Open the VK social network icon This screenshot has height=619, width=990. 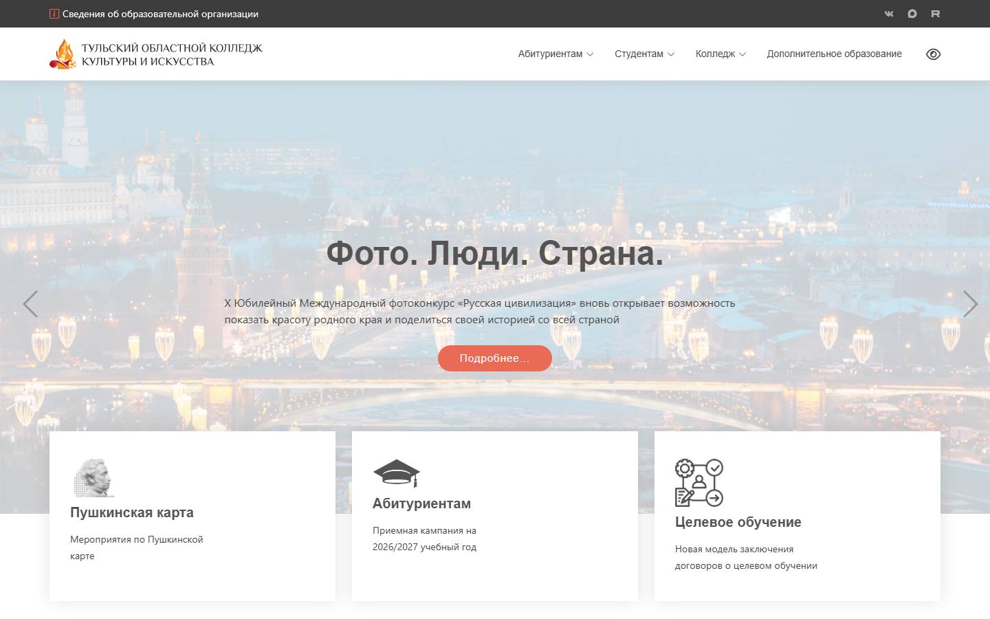889,14
